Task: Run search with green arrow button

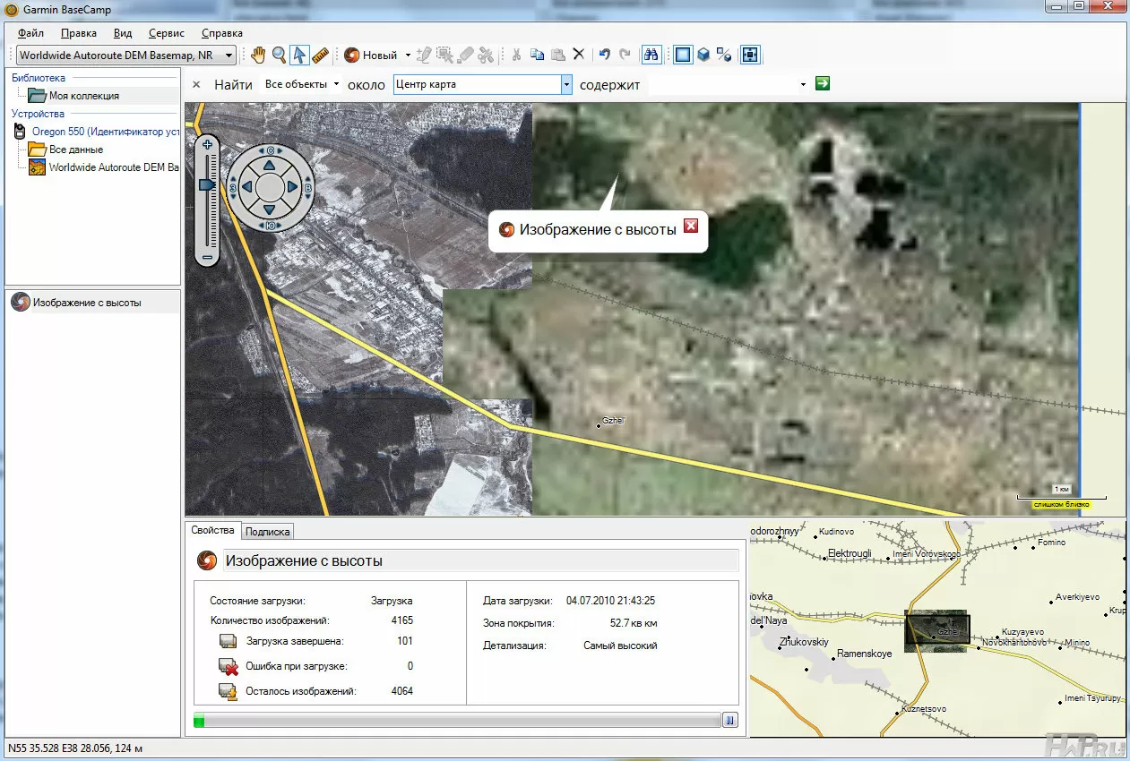Action: pyautogui.click(x=823, y=83)
